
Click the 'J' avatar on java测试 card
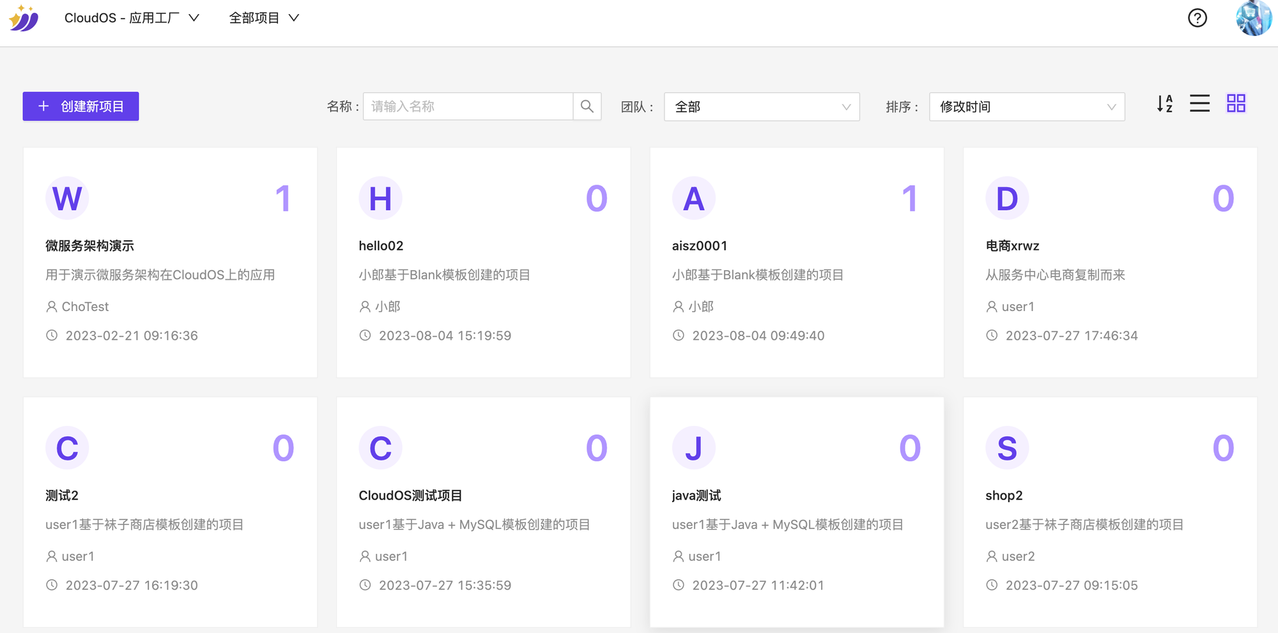(x=693, y=448)
